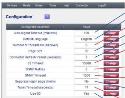Click Logoff in the top bar
This screenshot has height=98, width=125.
coord(102,6)
